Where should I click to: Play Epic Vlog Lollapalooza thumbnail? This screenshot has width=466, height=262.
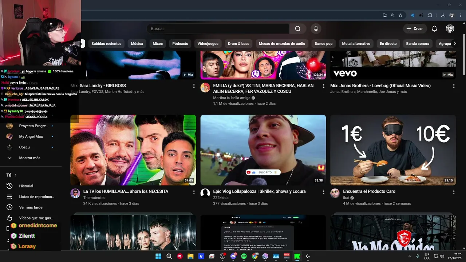pyautogui.click(x=263, y=150)
